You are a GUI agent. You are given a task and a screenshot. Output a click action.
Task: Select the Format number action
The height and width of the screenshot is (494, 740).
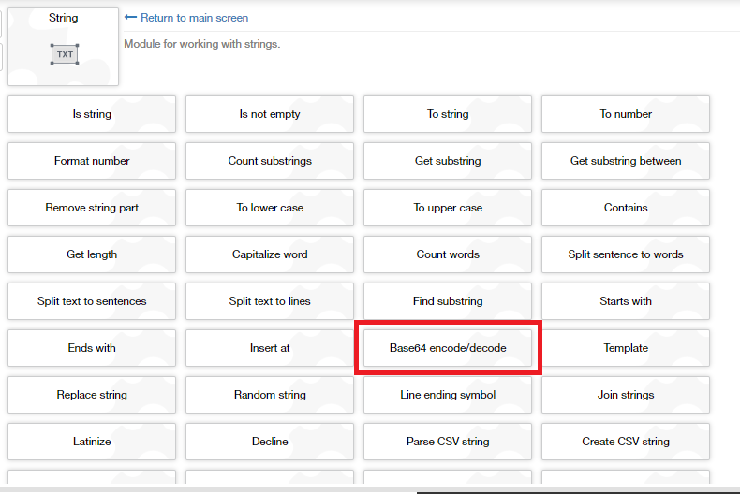[92, 161]
